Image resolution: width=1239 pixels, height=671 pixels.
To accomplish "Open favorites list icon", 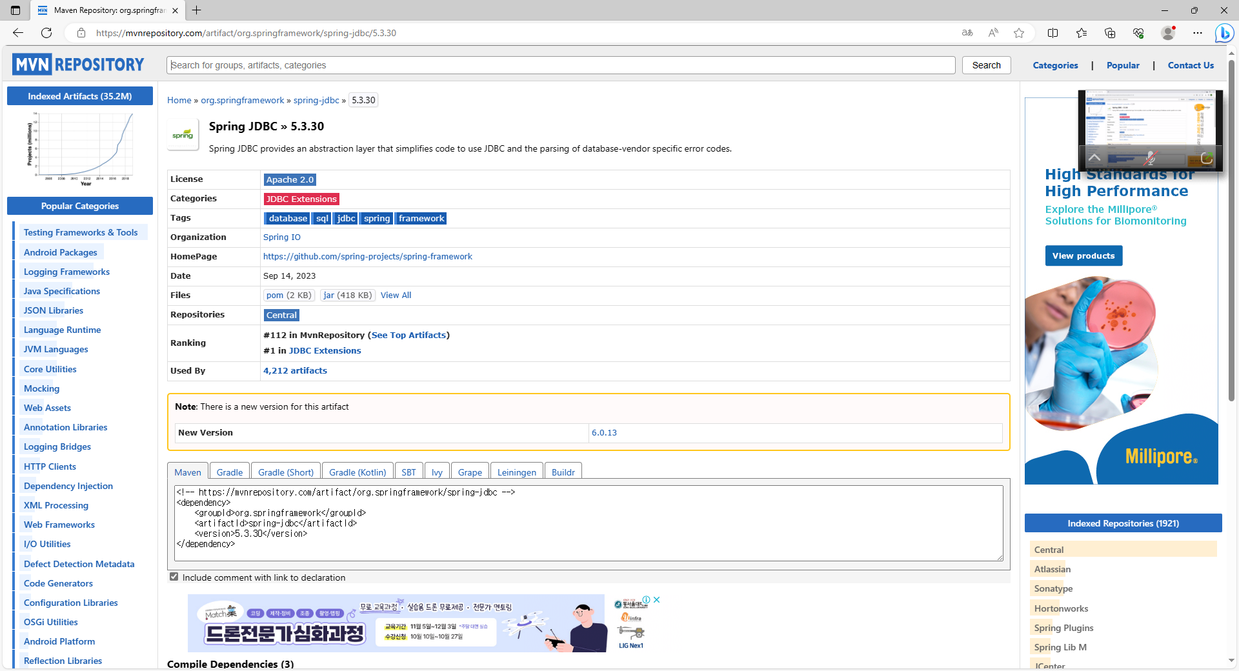I will tap(1082, 33).
